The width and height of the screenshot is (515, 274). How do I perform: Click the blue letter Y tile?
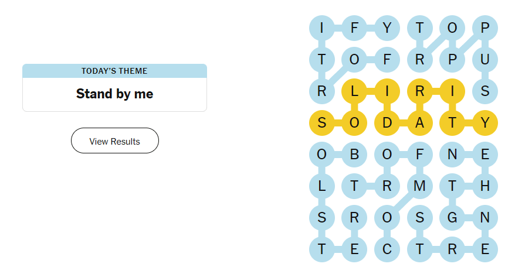pos(387,28)
